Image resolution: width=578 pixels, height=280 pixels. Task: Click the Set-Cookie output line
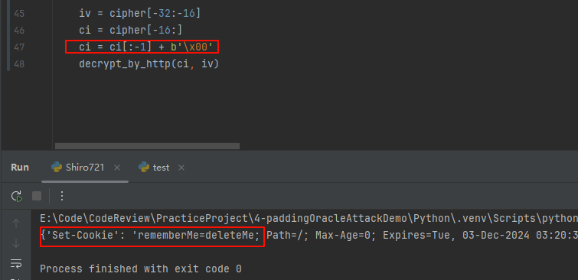click(309, 235)
